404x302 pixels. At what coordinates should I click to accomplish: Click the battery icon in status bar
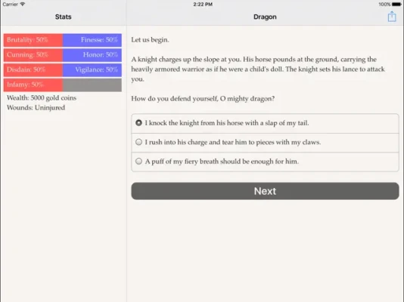click(x=396, y=5)
